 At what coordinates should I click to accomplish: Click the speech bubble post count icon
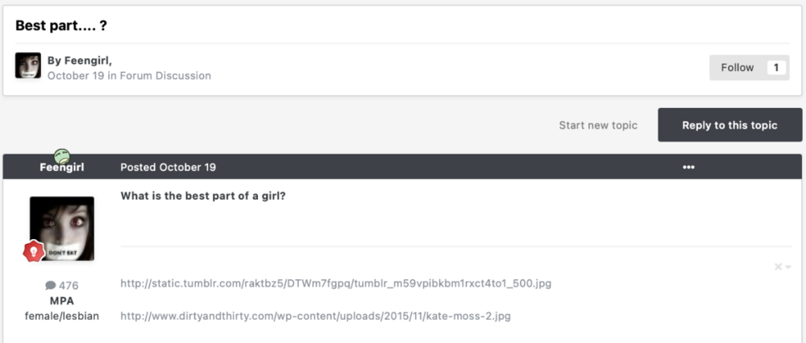50,286
